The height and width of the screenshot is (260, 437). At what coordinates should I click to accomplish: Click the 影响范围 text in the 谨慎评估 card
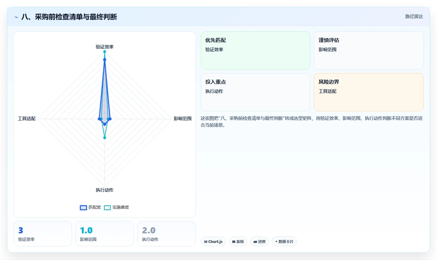(x=327, y=50)
